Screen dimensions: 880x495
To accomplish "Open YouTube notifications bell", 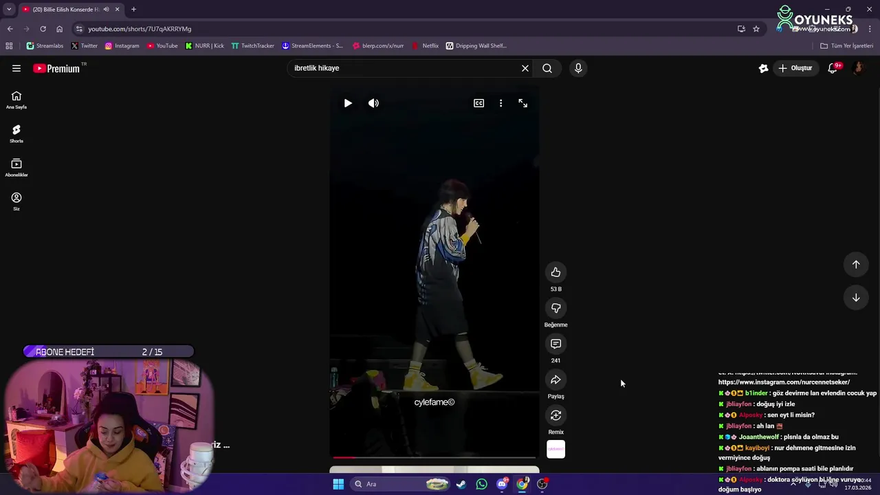I will pyautogui.click(x=833, y=68).
